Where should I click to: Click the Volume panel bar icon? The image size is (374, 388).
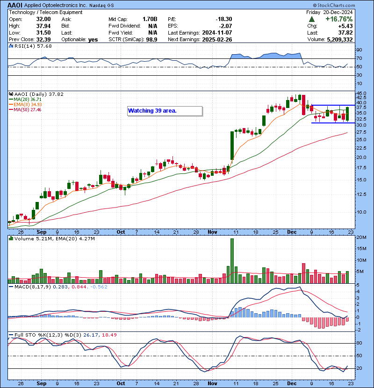pyautogui.click(x=11, y=238)
